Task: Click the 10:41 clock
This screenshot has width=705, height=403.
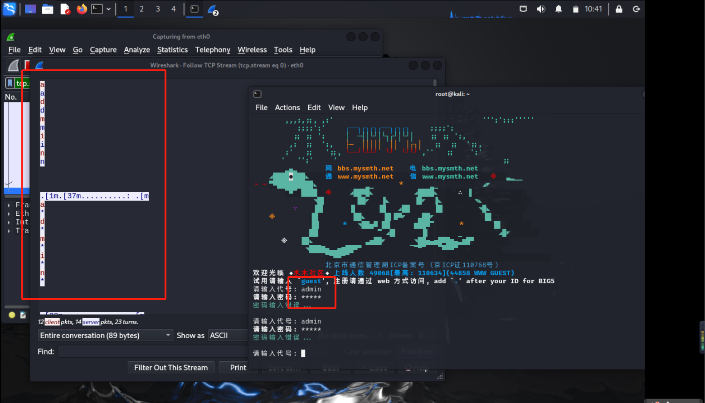Action: coord(593,9)
